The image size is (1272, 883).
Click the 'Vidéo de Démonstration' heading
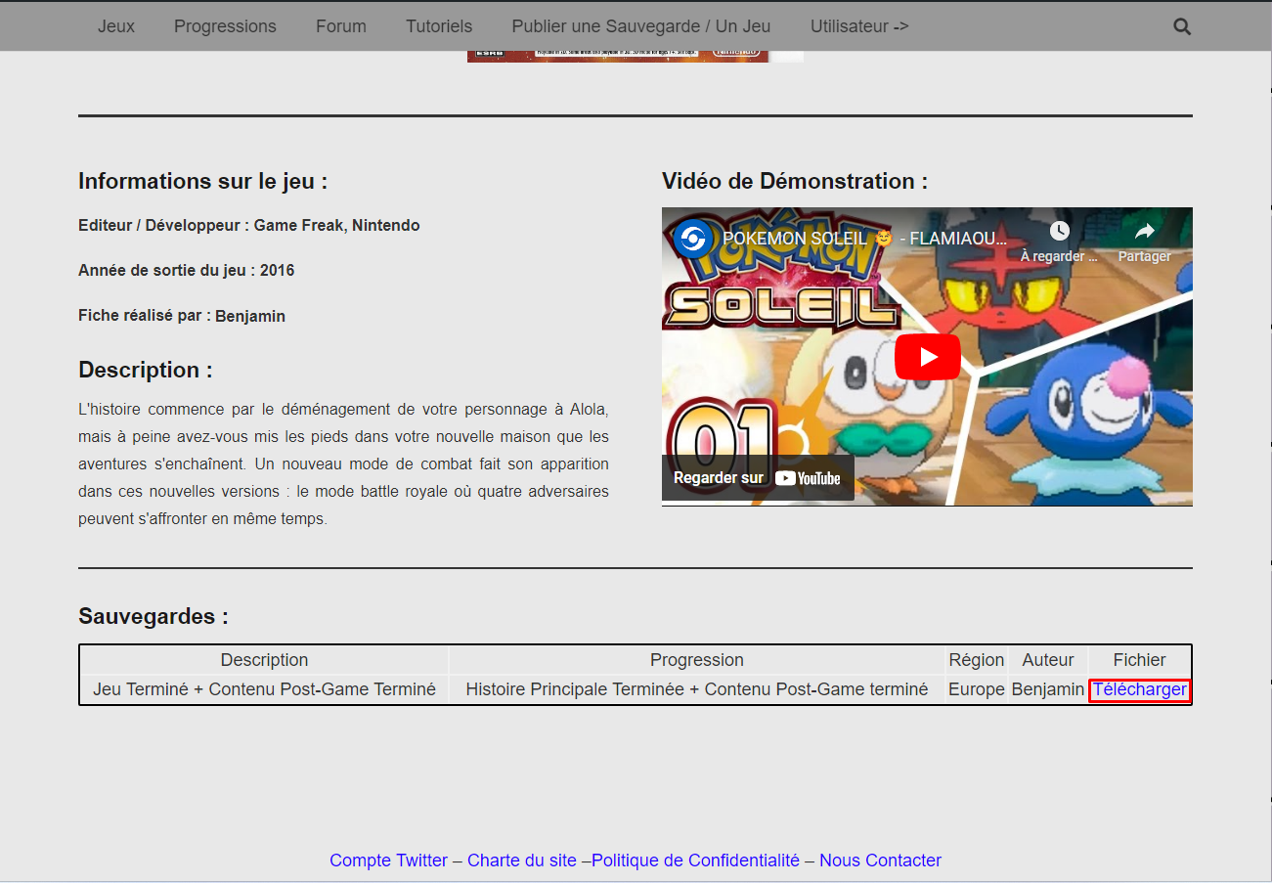click(795, 181)
